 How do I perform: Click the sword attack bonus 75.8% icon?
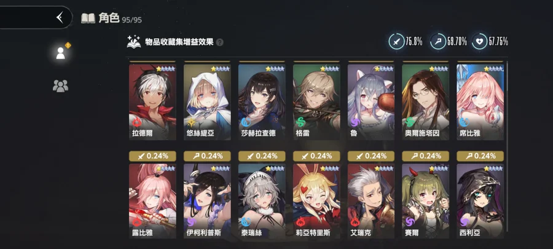397,42
